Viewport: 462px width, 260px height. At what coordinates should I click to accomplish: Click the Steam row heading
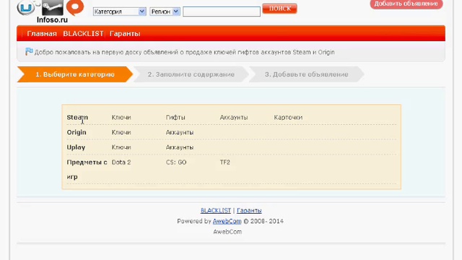[x=77, y=117]
